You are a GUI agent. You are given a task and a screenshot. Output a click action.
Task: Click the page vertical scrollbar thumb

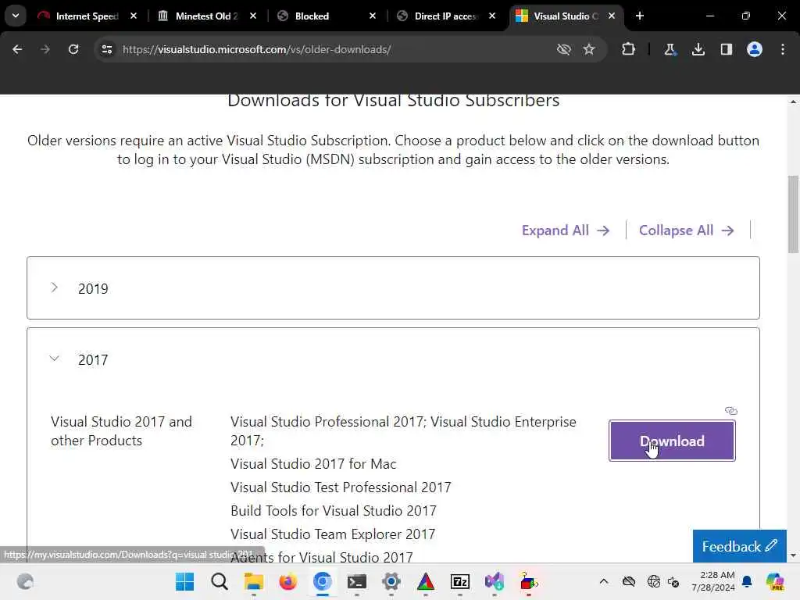click(793, 214)
